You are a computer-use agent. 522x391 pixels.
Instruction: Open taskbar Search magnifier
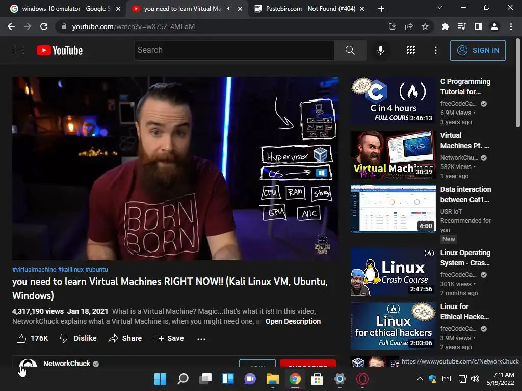tap(183, 379)
